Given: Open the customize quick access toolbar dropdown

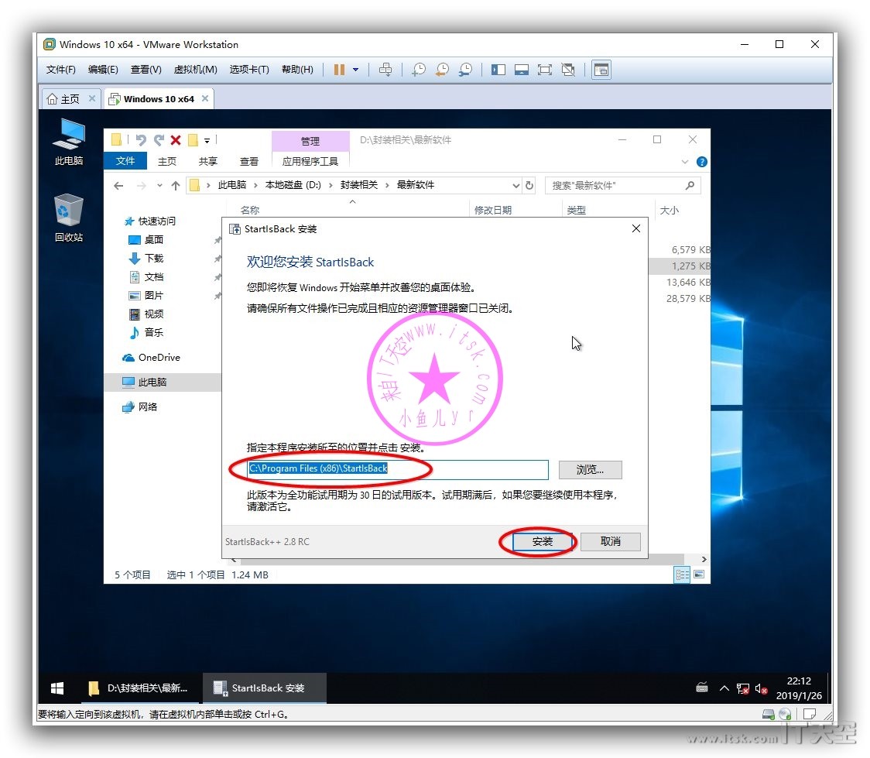Looking at the screenshot, I should click(x=207, y=140).
